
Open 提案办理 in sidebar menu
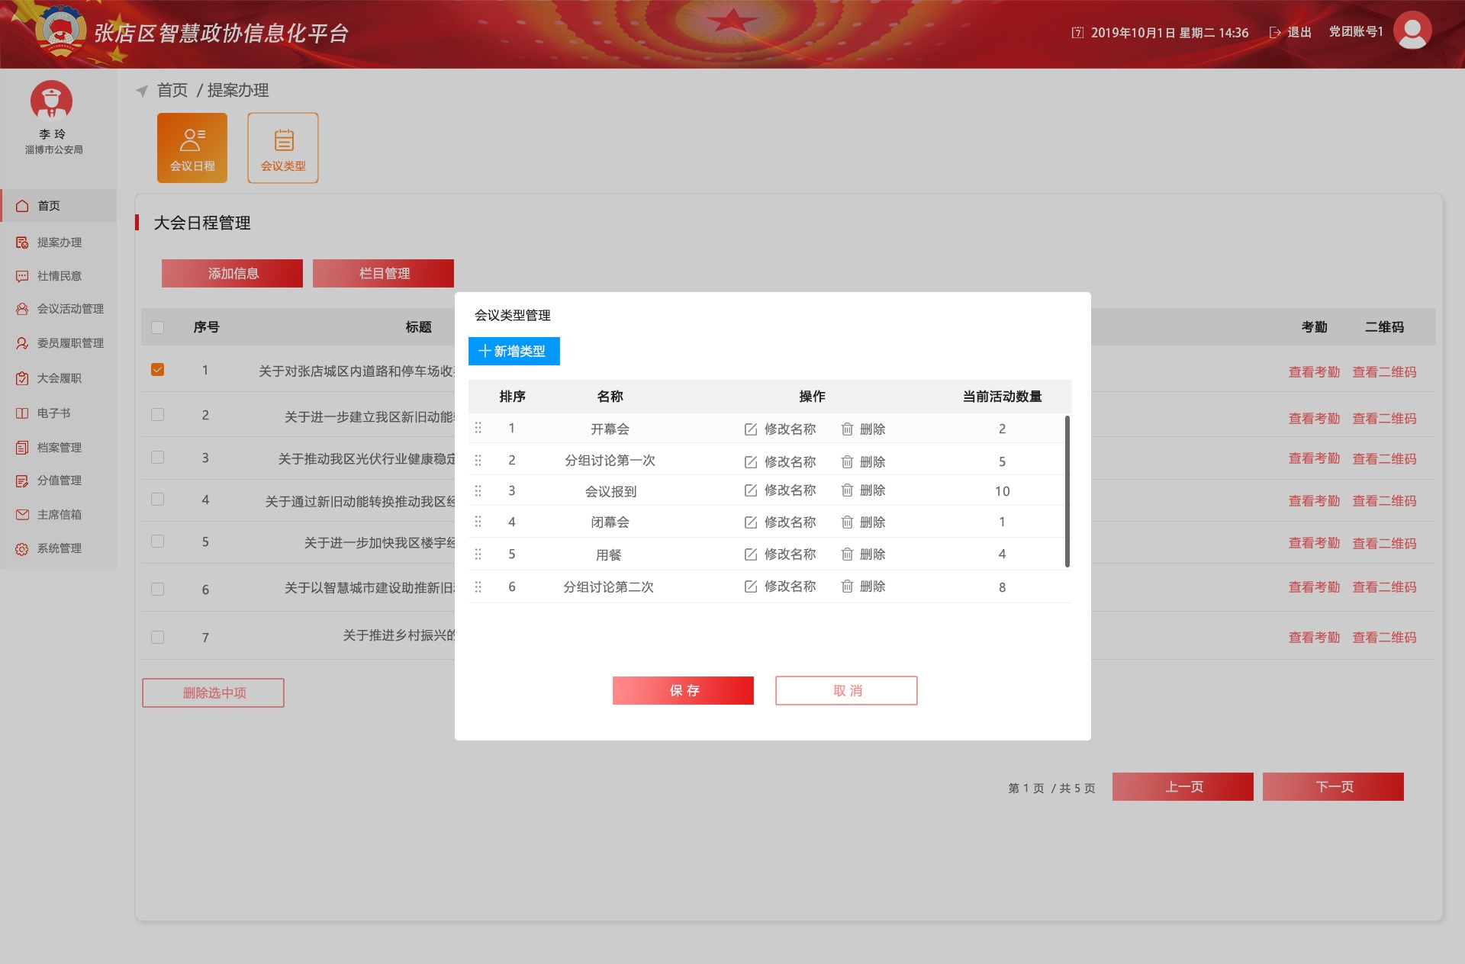coord(59,243)
